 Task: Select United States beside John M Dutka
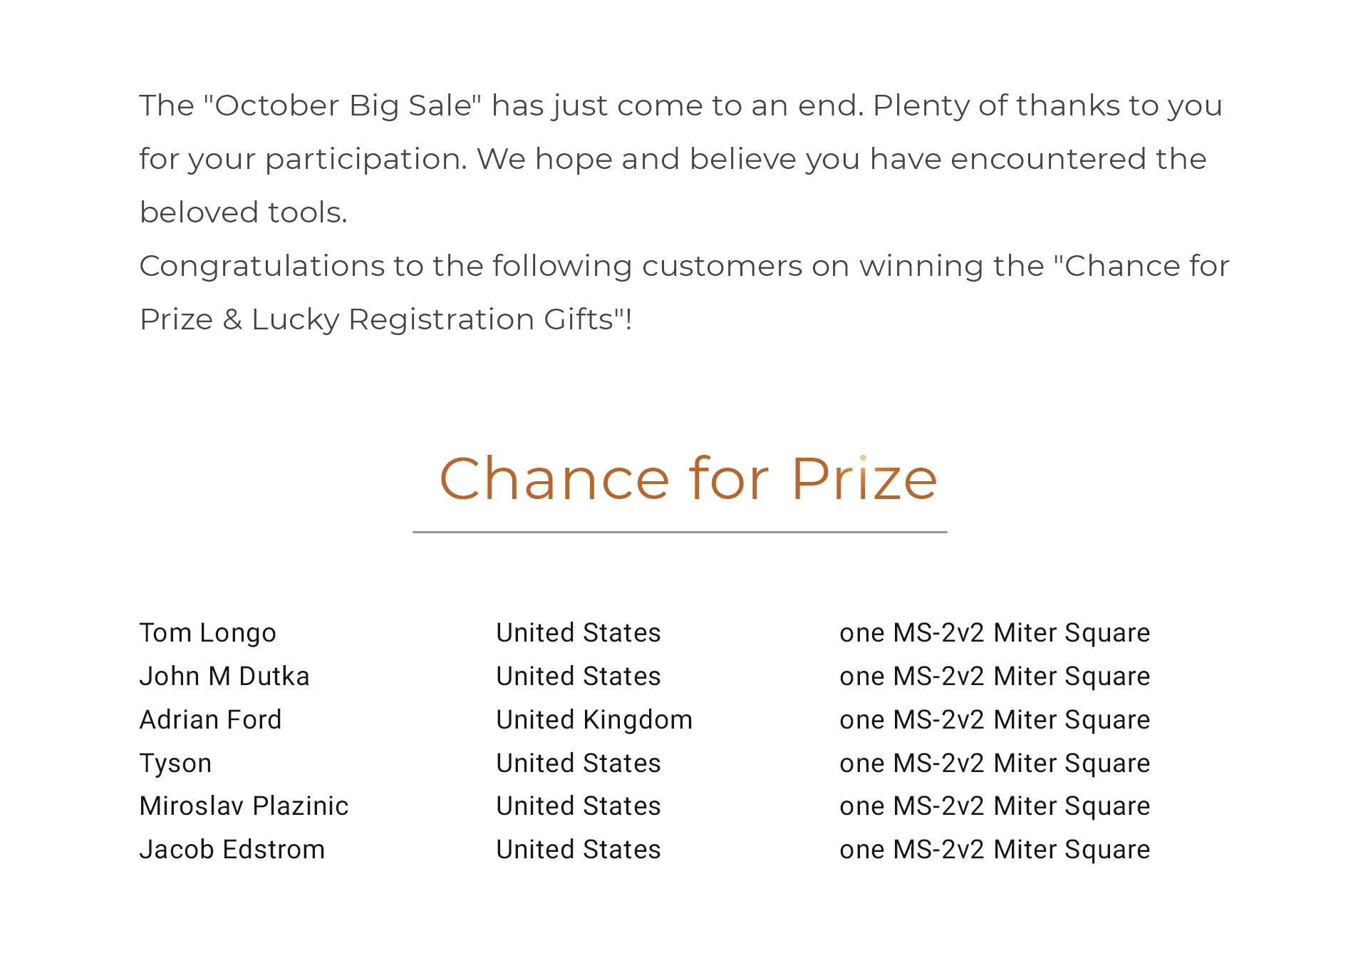(579, 677)
